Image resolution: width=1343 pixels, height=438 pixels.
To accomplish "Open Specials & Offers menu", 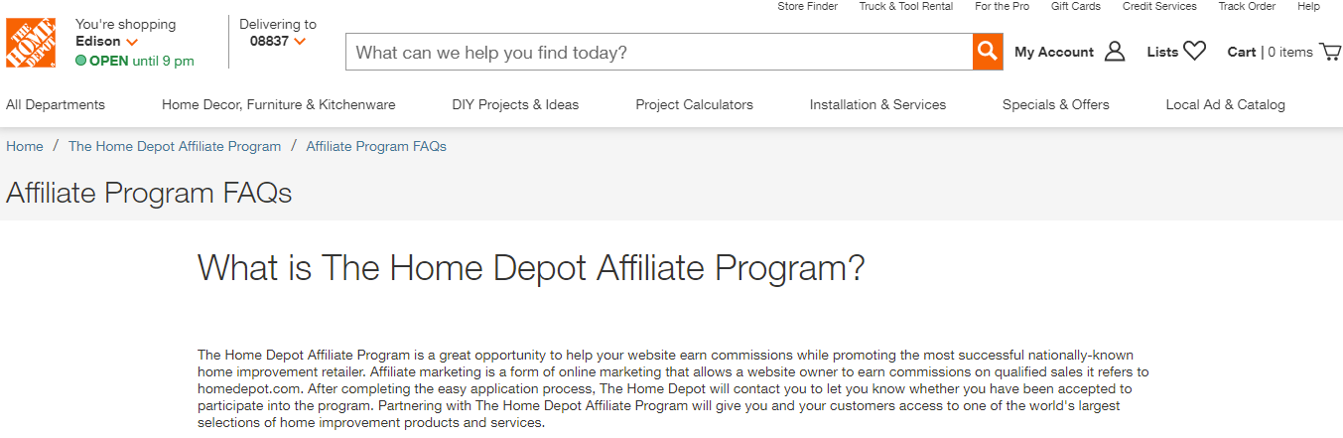I will pyautogui.click(x=1055, y=104).
